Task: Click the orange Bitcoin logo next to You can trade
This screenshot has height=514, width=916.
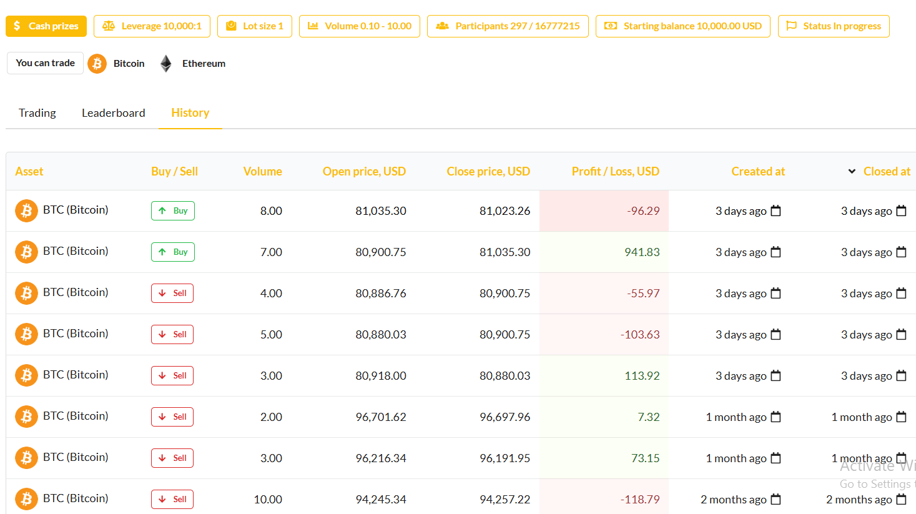Action: coord(97,64)
